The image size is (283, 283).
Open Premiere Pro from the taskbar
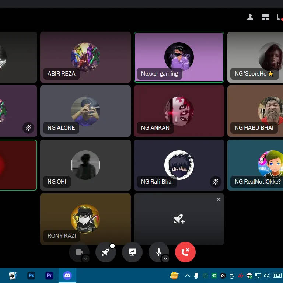click(49, 276)
